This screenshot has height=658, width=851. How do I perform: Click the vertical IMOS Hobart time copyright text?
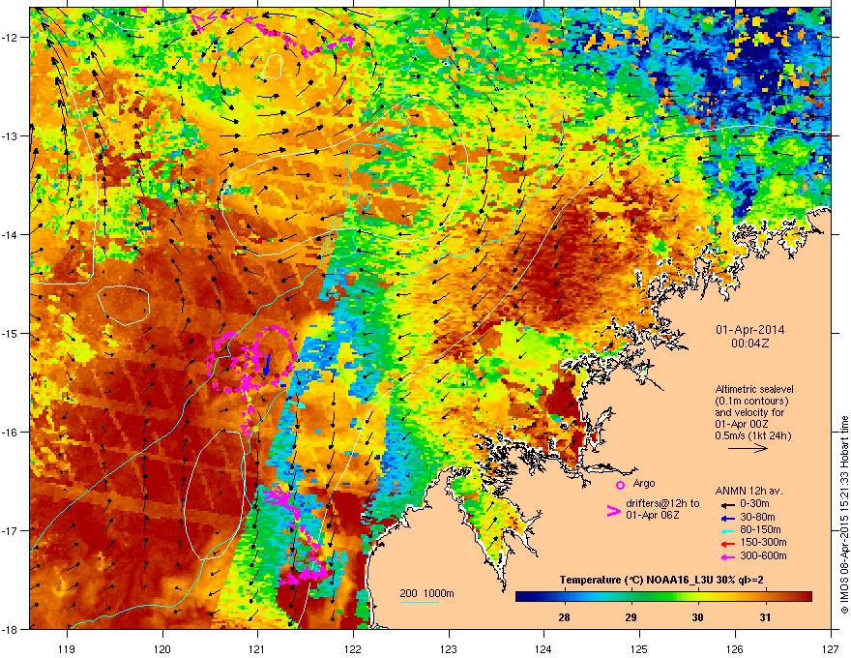pyautogui.click(x=844, y=515)
